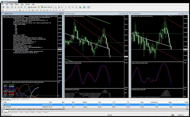Toggle the Terminal window icon

(22, 7)
